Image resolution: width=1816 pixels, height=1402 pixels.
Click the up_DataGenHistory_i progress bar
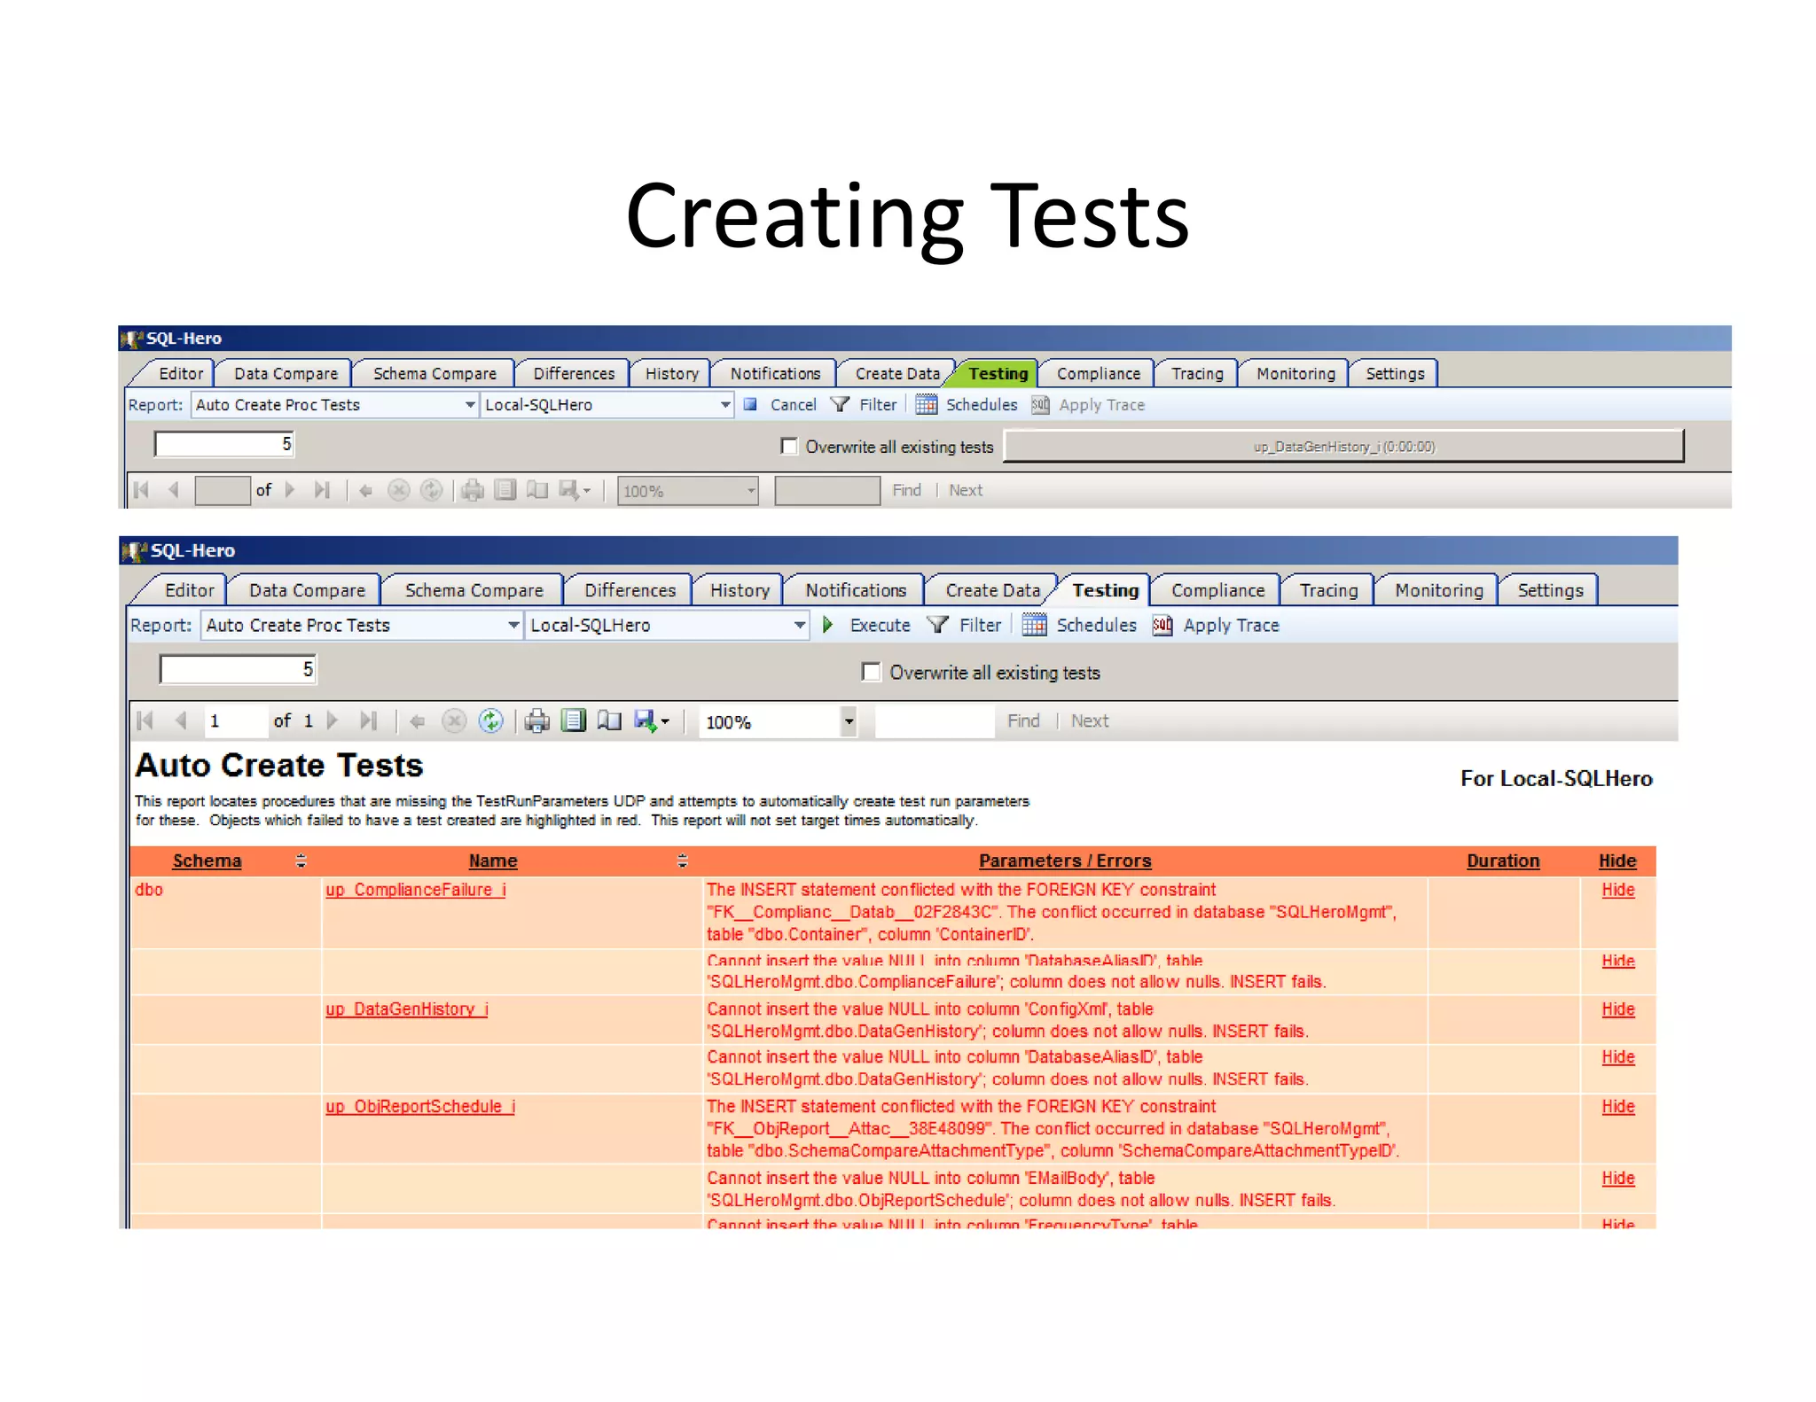pos(1343,447)
